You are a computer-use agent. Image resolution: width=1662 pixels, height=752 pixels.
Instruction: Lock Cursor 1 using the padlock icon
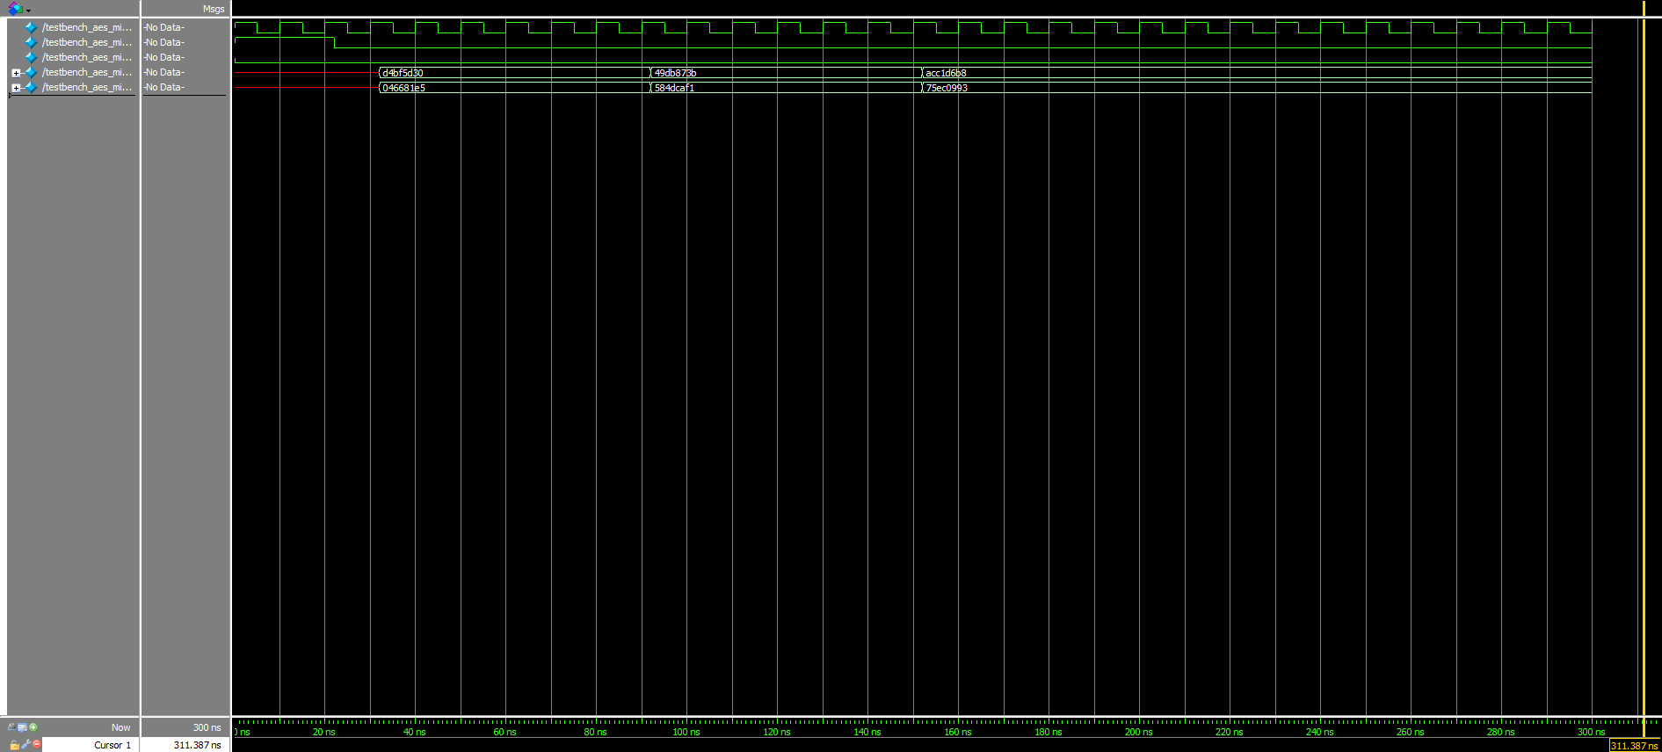(14, 745)
